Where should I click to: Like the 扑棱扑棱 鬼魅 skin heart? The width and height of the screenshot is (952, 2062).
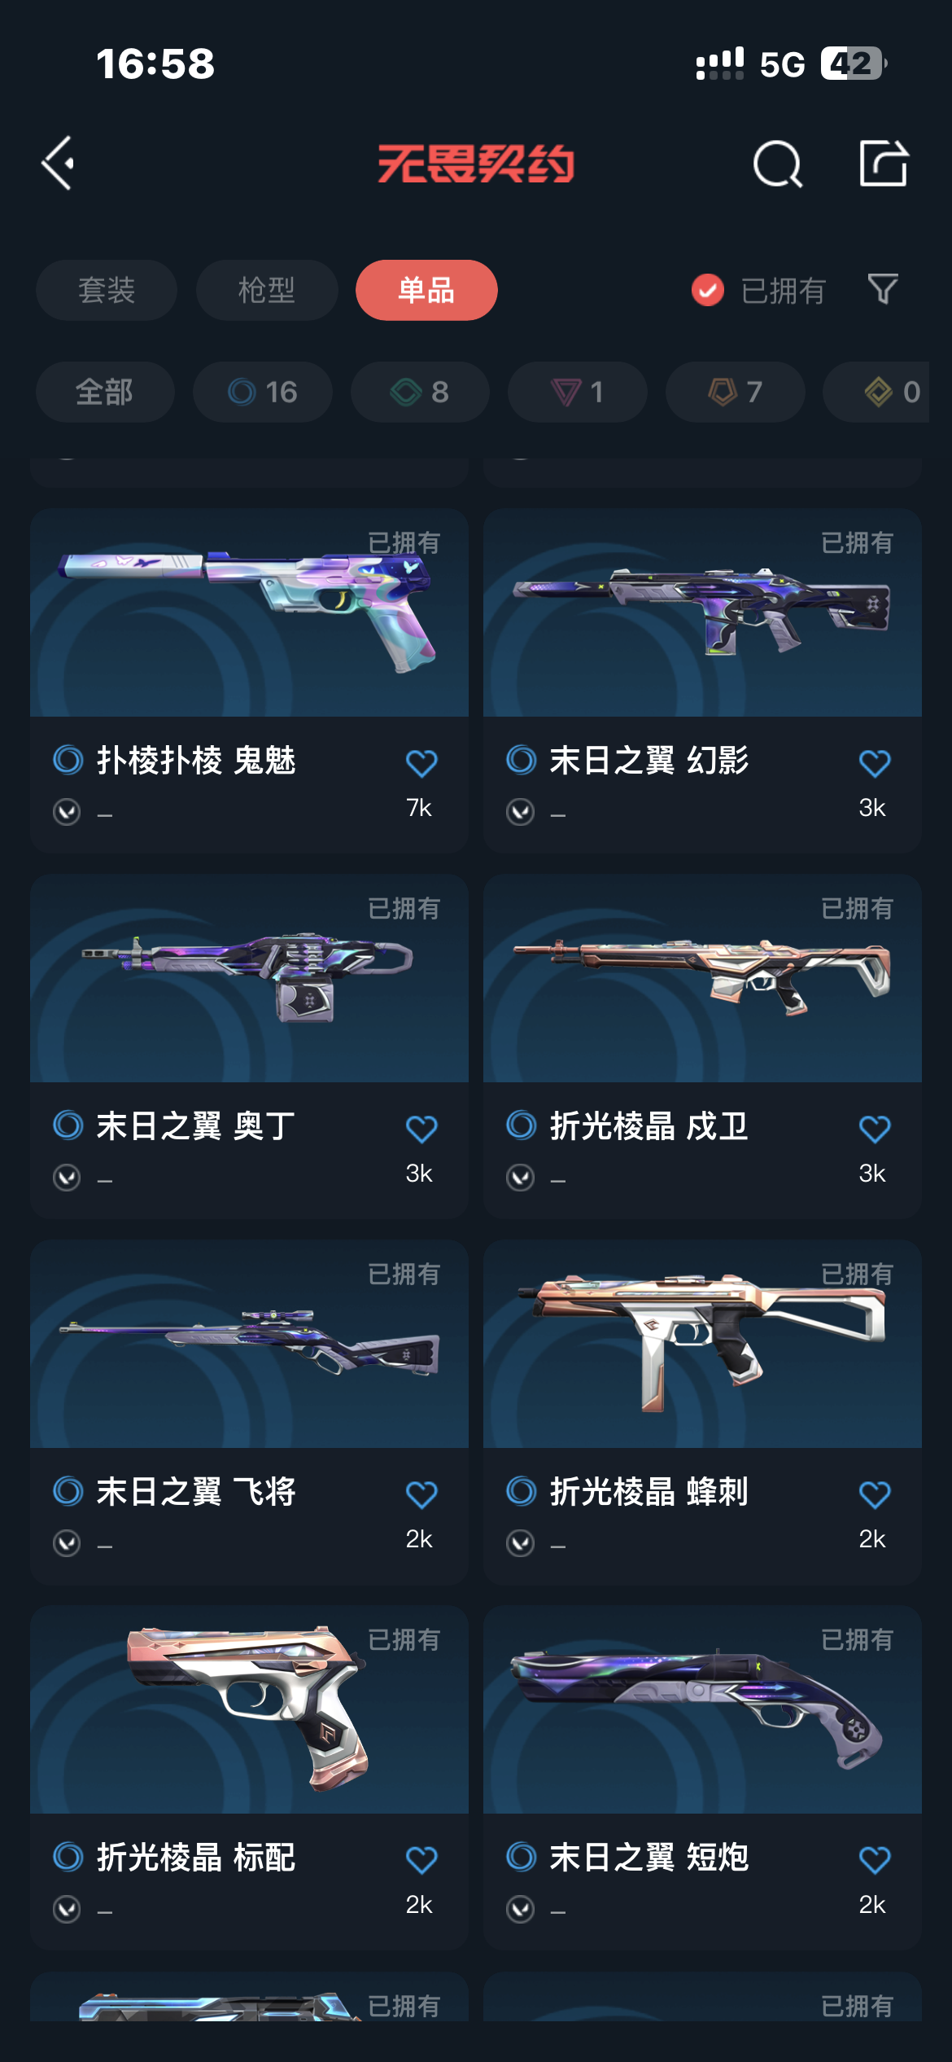[x=421, y=763]
